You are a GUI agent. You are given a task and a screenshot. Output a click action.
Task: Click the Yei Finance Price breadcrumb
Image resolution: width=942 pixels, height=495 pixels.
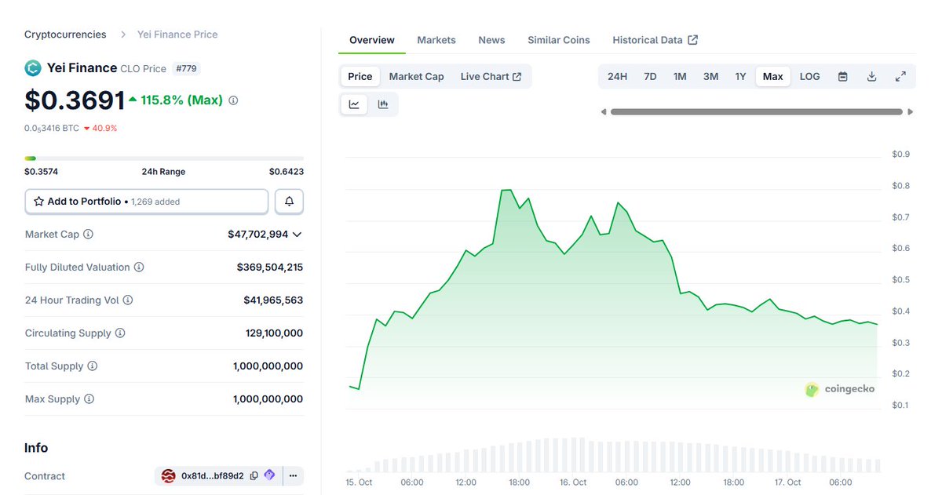coord(177,35)
